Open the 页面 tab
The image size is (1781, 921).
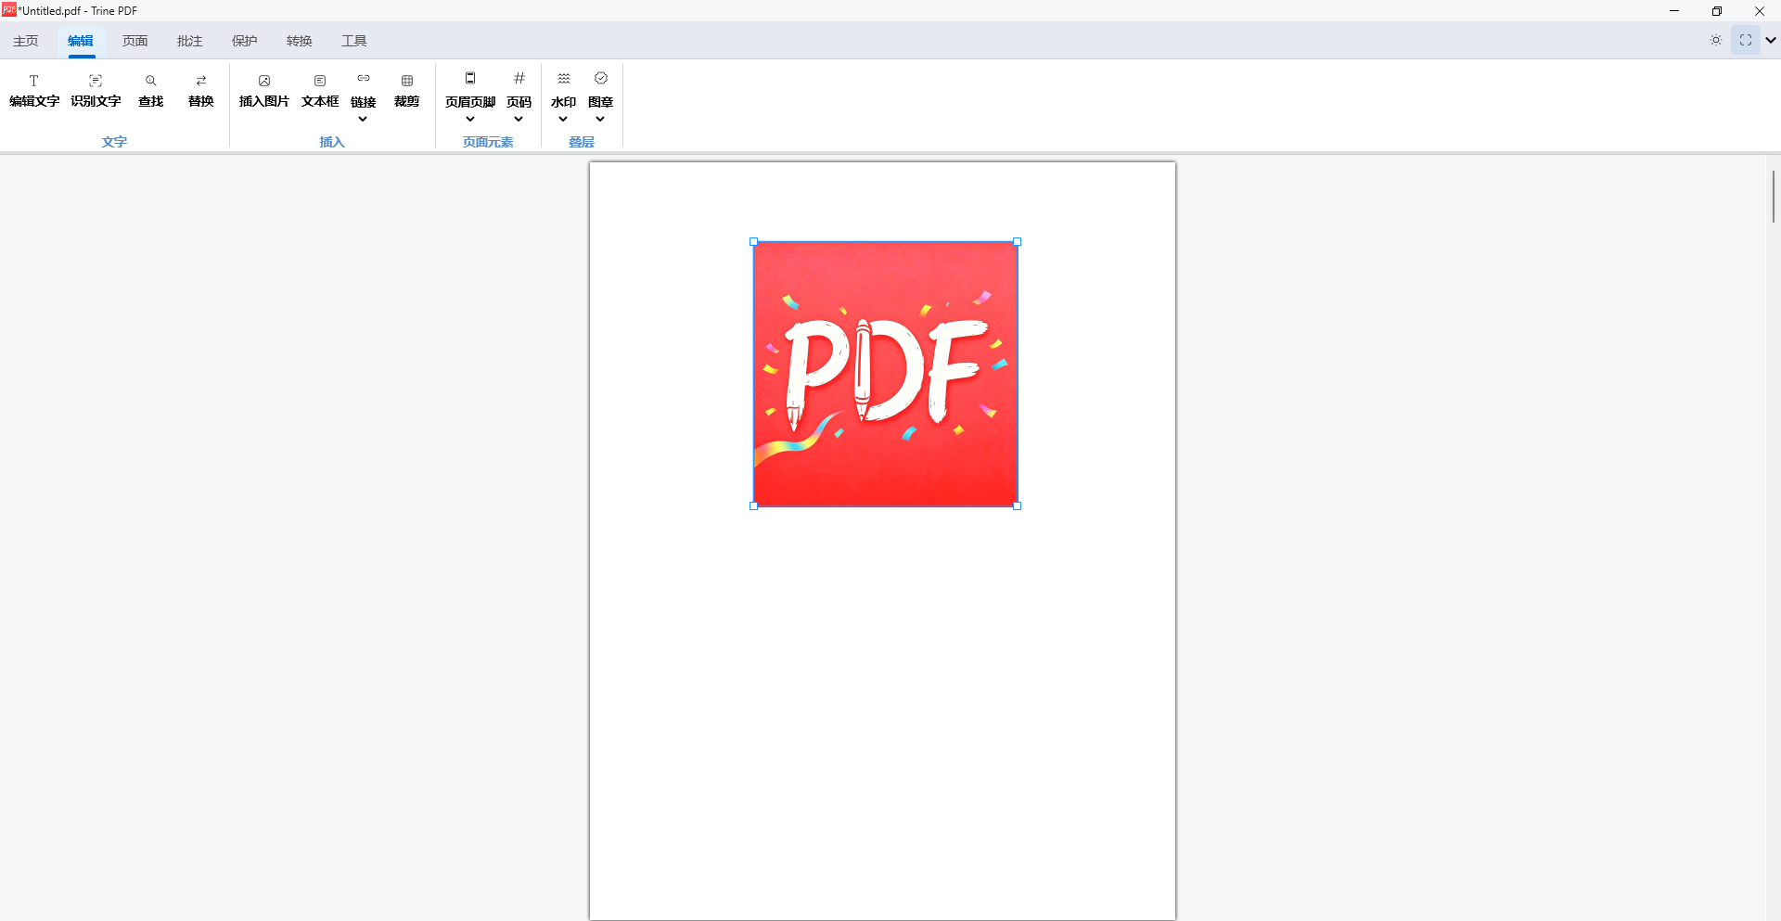point(135,41)
